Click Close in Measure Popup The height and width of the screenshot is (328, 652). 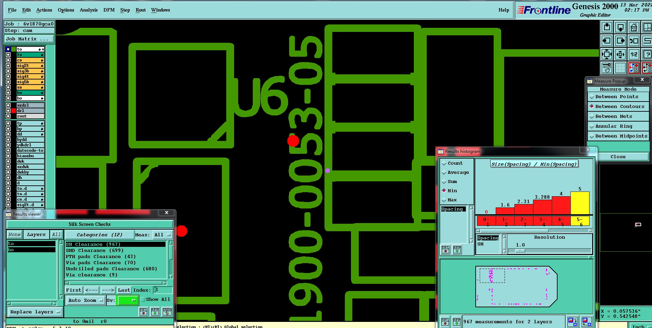tap(618, 157)
